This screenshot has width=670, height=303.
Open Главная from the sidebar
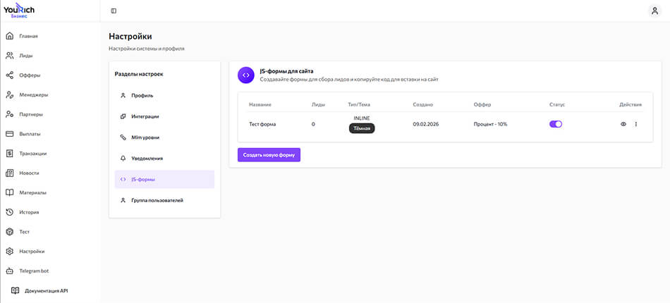(28, 36)
